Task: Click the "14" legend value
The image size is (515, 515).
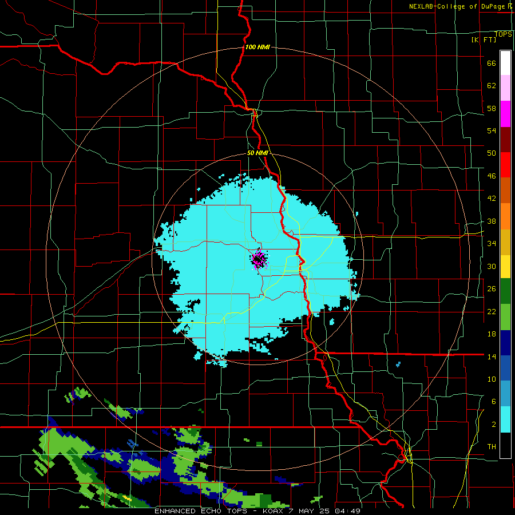Action: 492,356
